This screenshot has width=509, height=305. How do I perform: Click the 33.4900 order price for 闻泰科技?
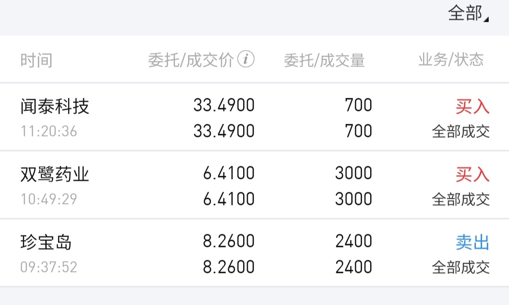[x=224, y=105]
